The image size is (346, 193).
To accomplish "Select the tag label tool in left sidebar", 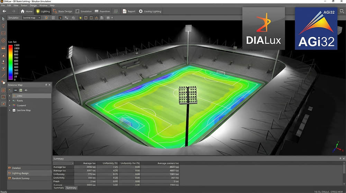I will point(3,83).
